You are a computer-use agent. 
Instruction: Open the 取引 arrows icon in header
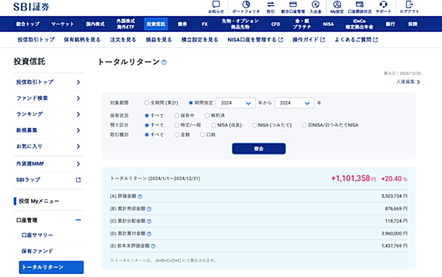tap(271, 5)
